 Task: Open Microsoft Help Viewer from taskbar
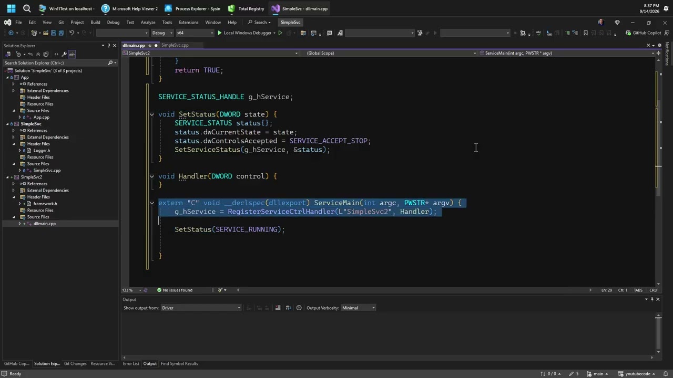(x=129, y=8)
